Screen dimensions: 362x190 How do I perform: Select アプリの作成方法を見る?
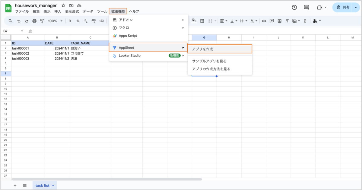coord(220,69)
